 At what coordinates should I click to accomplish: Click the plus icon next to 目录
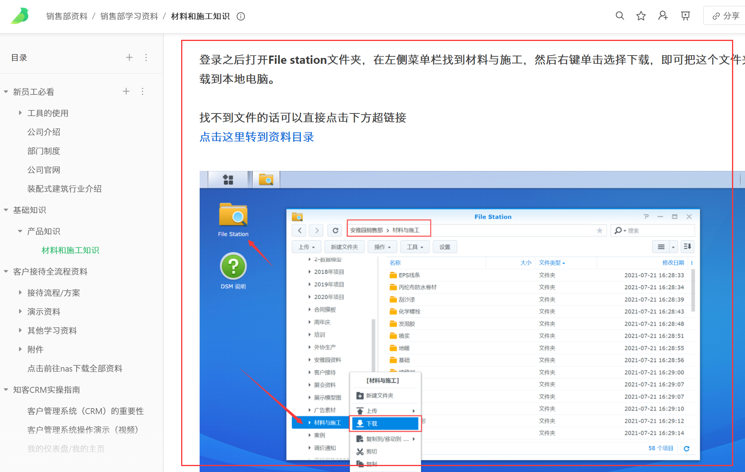tap(129, 58)
